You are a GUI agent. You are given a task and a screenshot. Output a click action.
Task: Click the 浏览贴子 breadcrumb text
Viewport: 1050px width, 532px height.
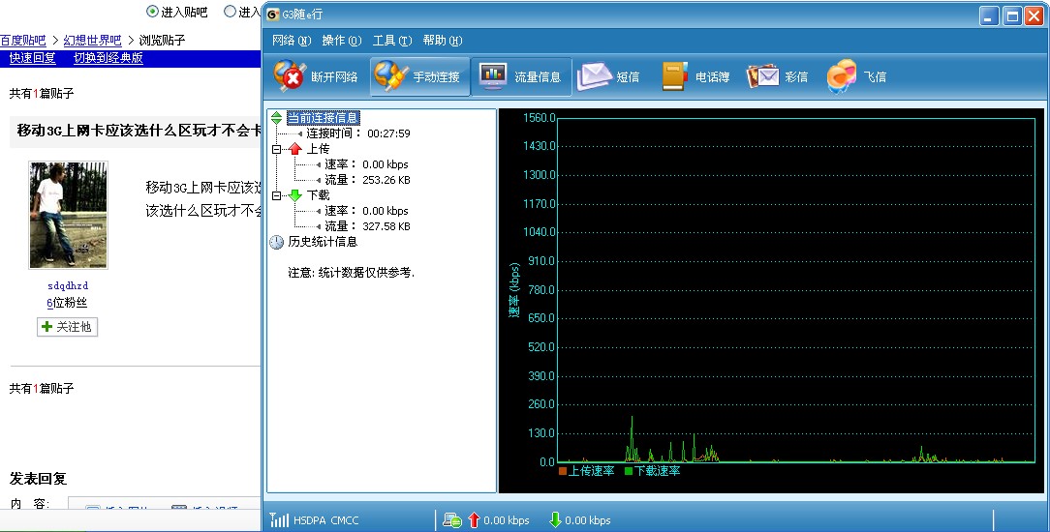point(162,41)
